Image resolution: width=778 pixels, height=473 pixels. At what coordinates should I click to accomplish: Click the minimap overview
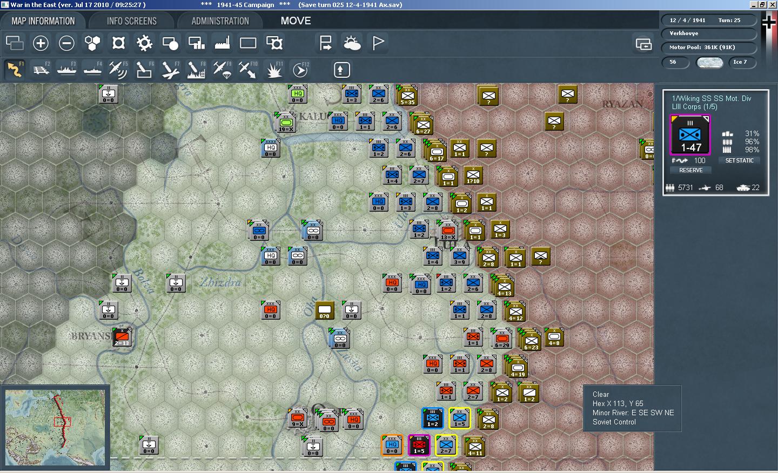(x=55, y=427)
